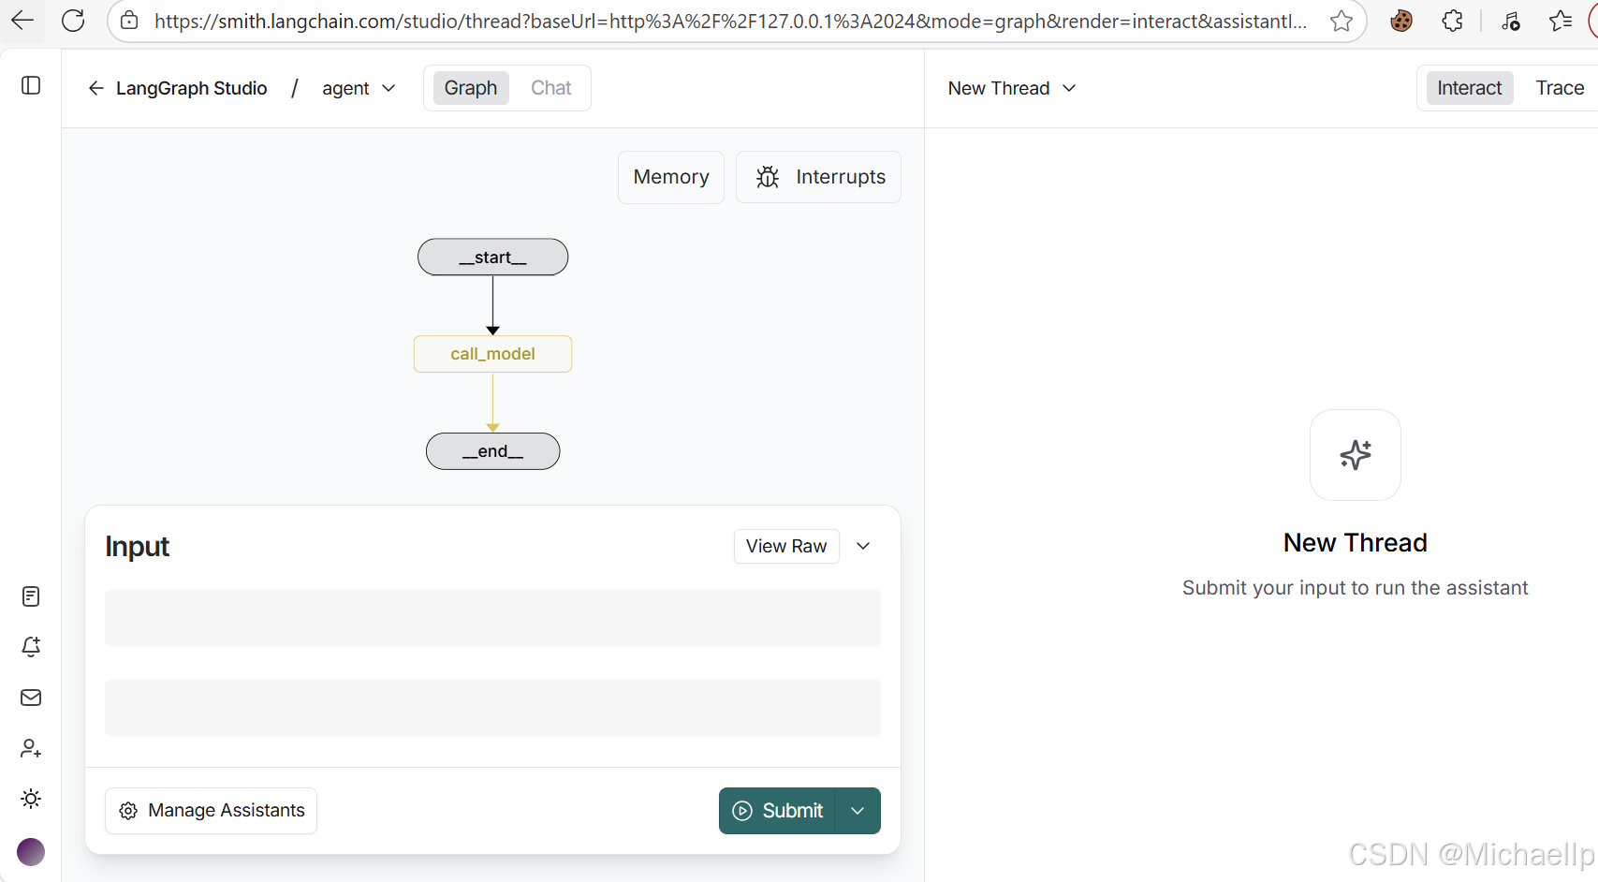Switch to the Graph tab
Image resolution: width=1598 pixels, height=882 pixels.
tap(471, 88)
